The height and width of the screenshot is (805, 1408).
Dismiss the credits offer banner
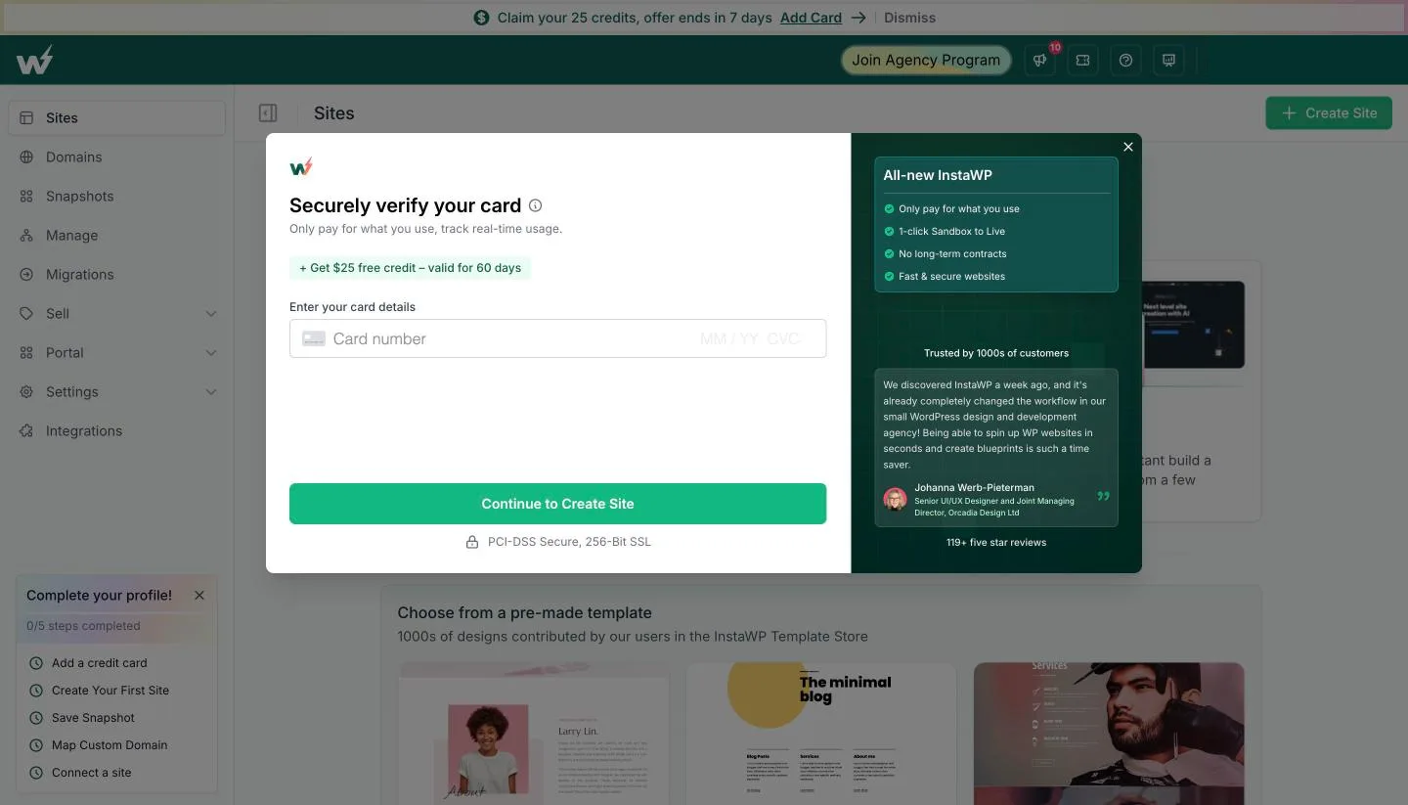point(910,18)
